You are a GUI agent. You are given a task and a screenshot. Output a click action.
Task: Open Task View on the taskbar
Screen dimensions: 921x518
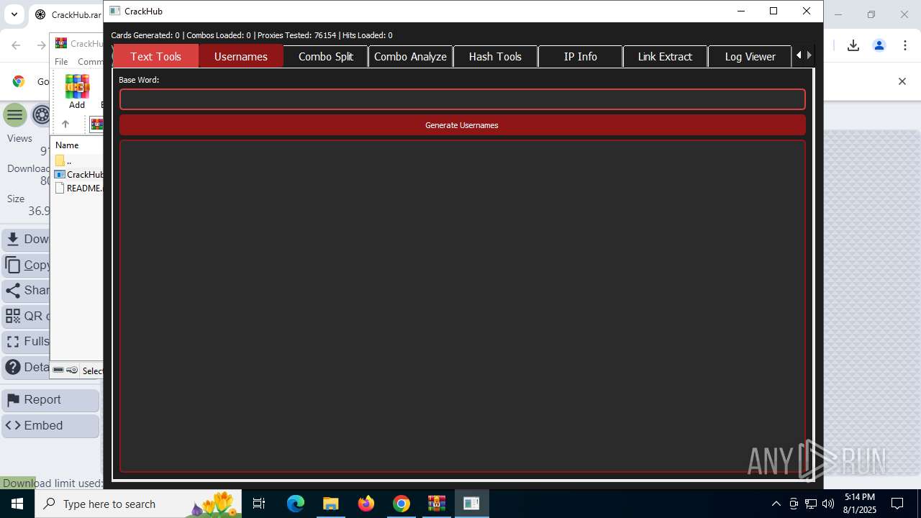coord(259,504)
